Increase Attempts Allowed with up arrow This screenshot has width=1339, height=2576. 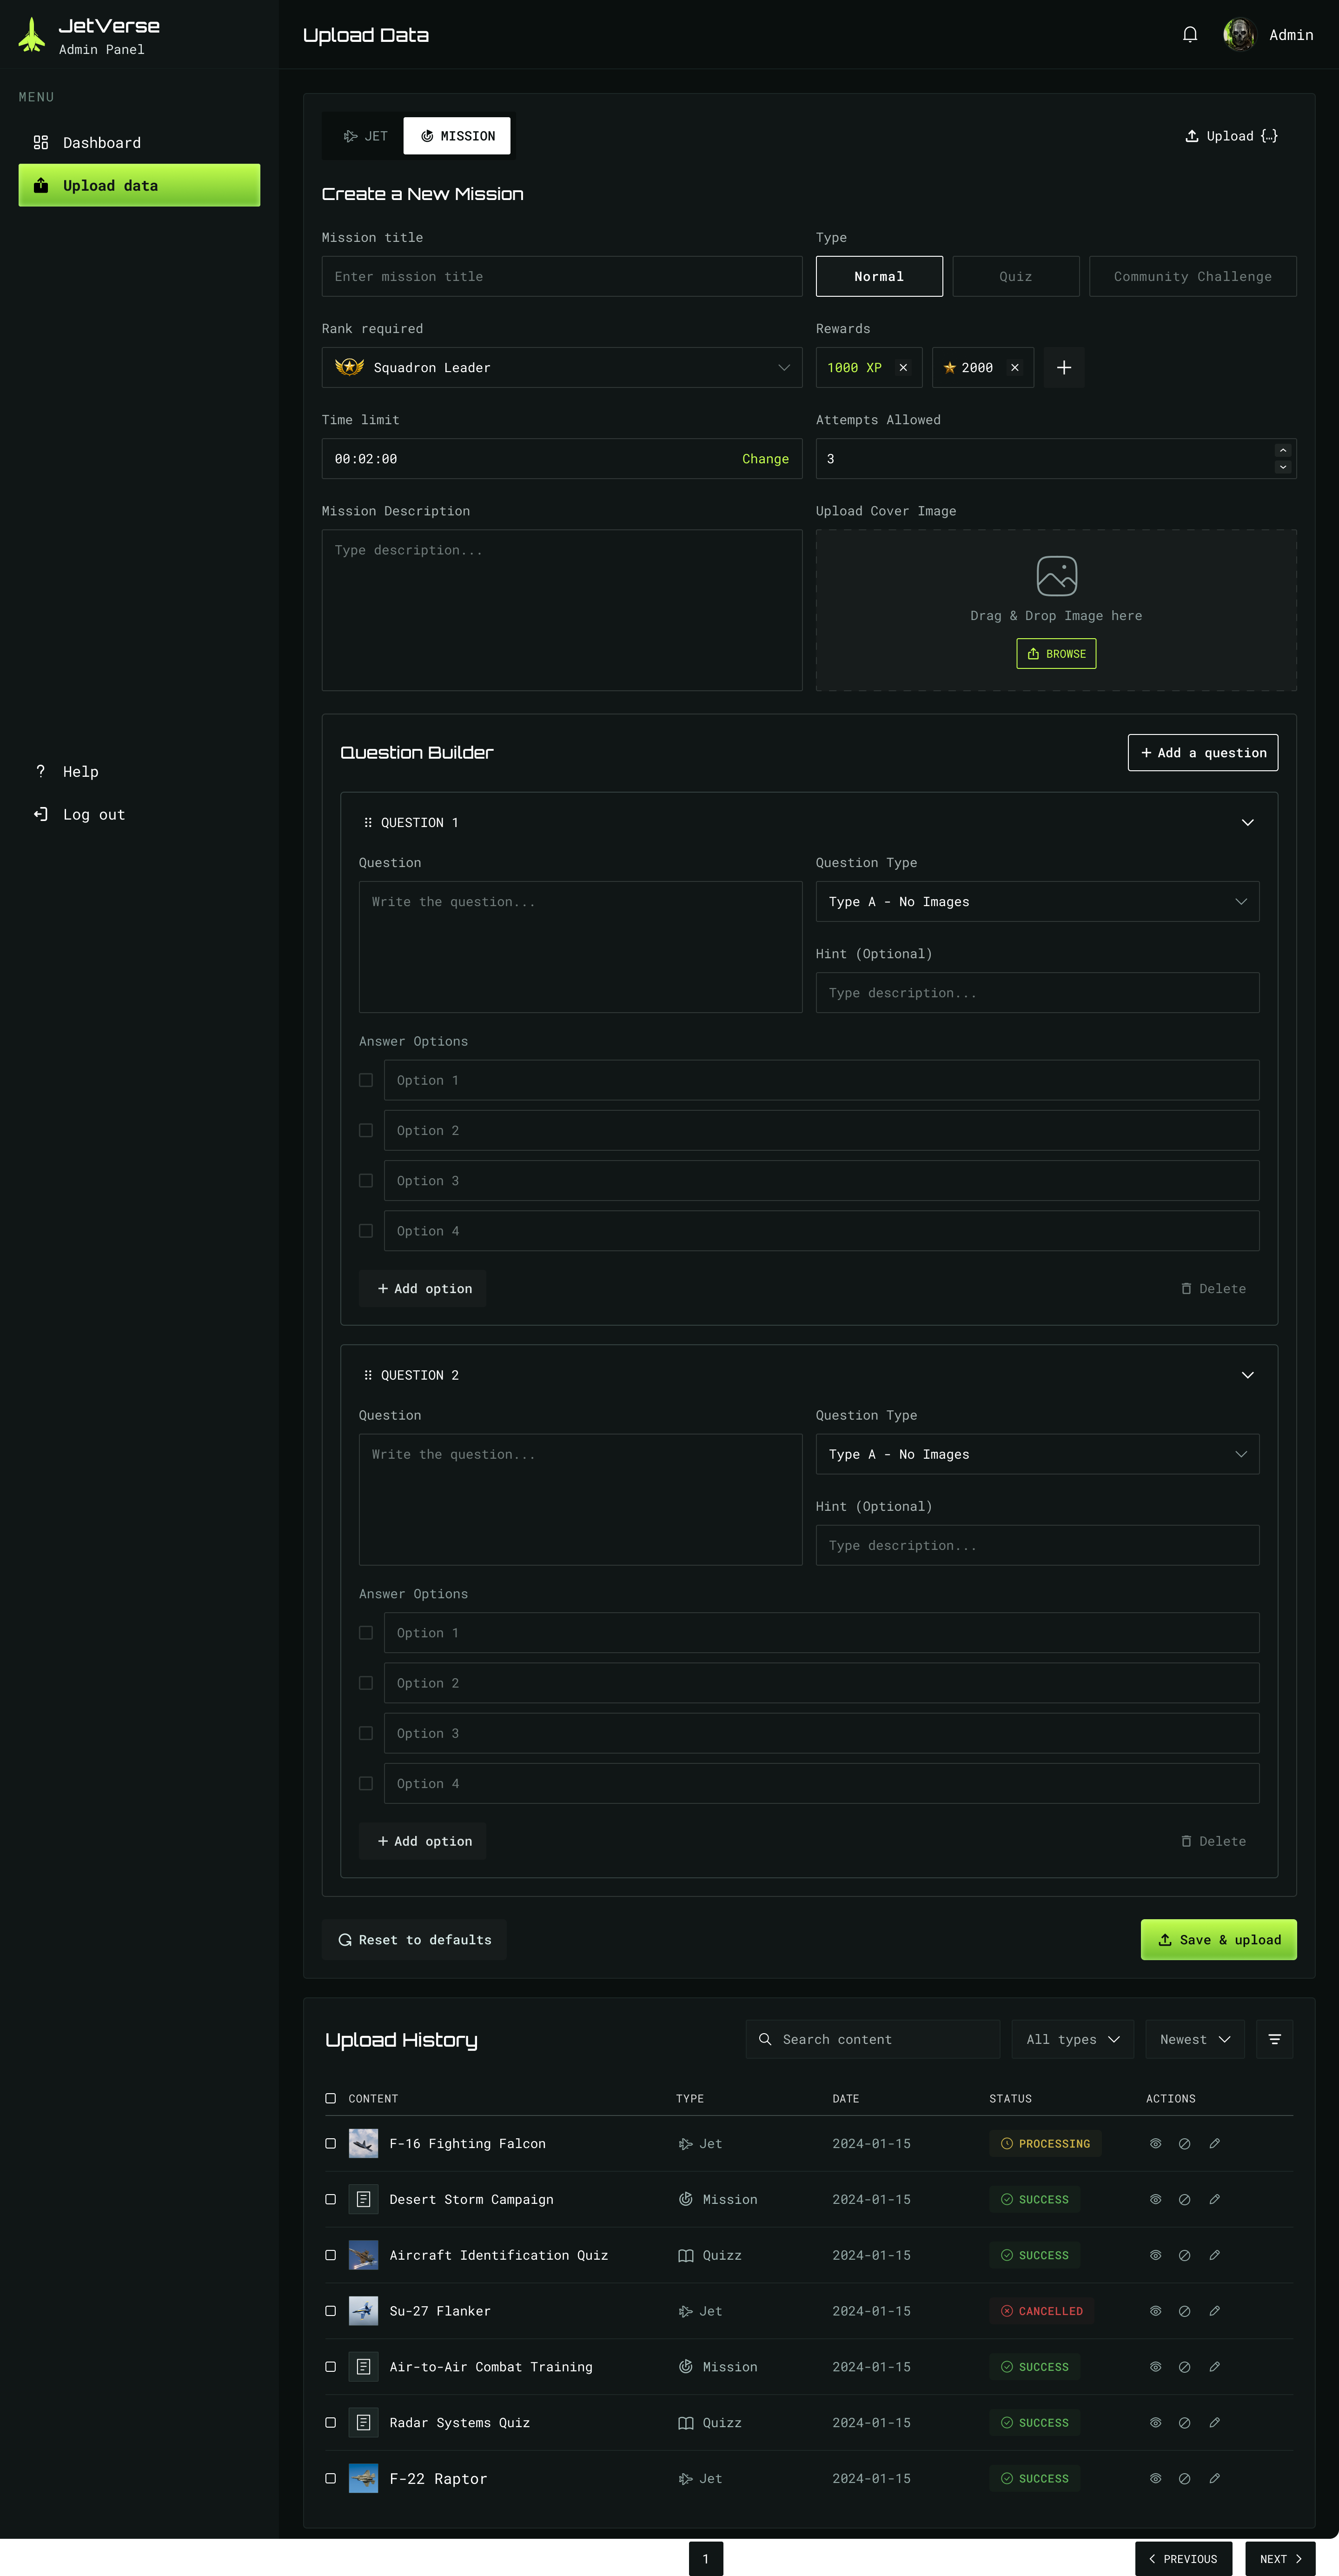[x=1283, y=451]
